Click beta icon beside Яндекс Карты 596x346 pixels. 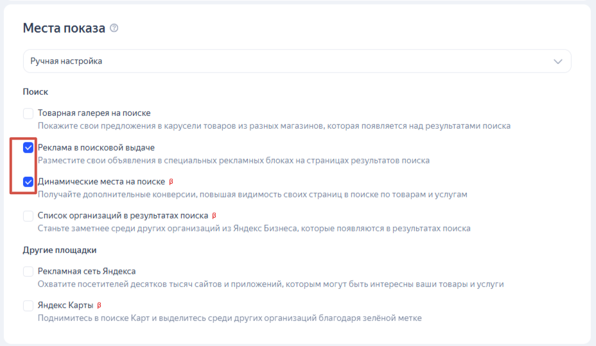tap(99, 305)
